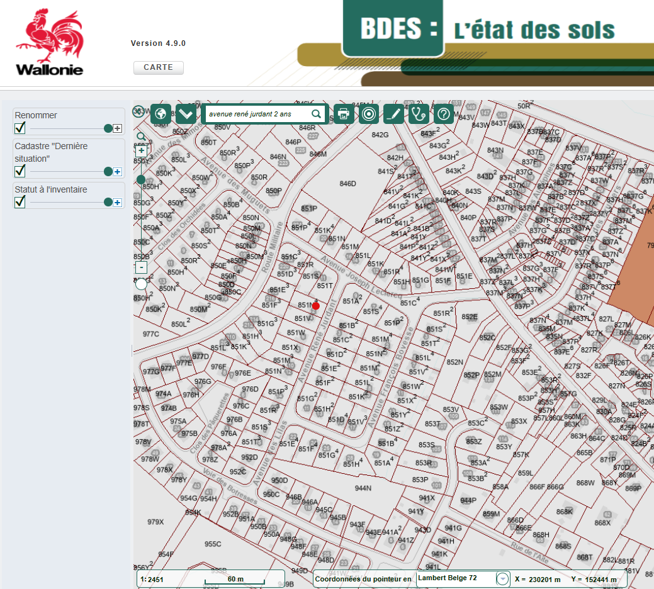Click the CARTE button

[x=158, y=68]
